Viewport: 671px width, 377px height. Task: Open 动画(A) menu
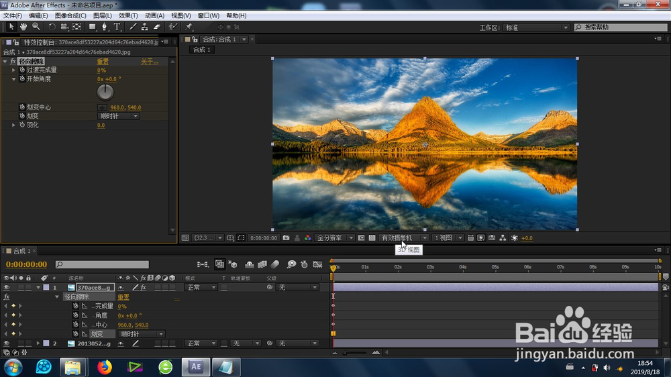point(154,15)
